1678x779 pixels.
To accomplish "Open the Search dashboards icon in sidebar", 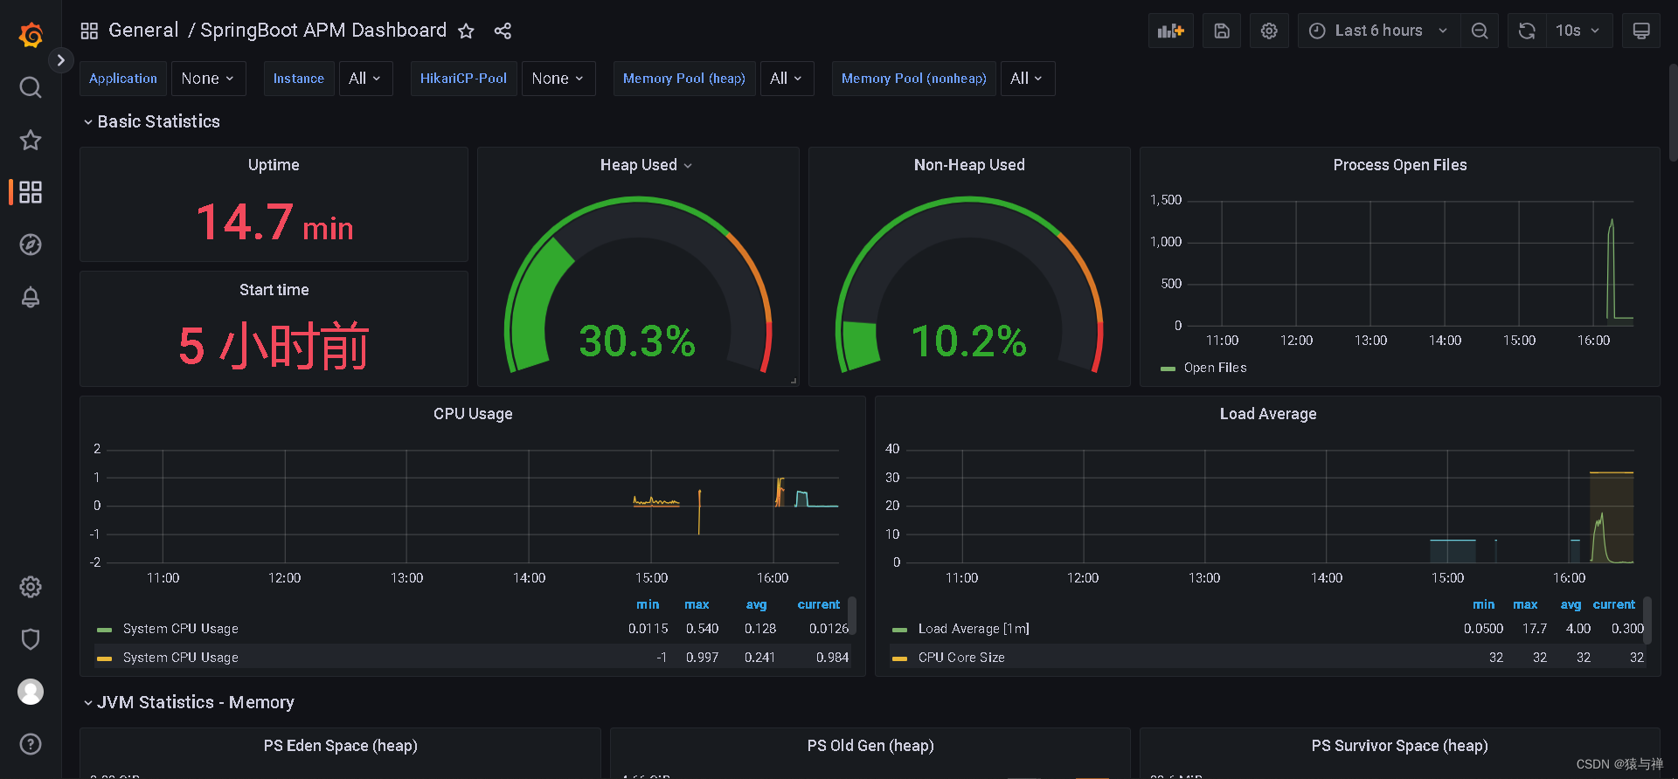I will pos(31,87).
